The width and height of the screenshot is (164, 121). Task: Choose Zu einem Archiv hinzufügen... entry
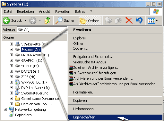(115, 68)
